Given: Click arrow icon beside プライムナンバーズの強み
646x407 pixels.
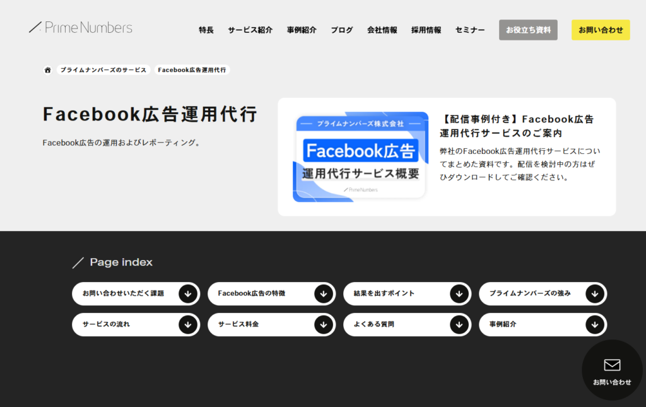Looking at the screenshot, I should [x=595, y=293].
